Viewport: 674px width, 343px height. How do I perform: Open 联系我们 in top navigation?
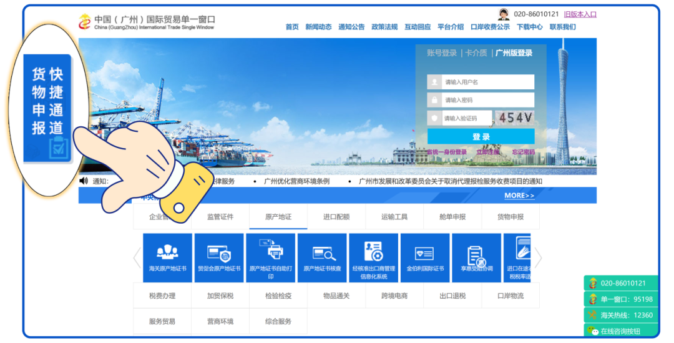(563, 27)
